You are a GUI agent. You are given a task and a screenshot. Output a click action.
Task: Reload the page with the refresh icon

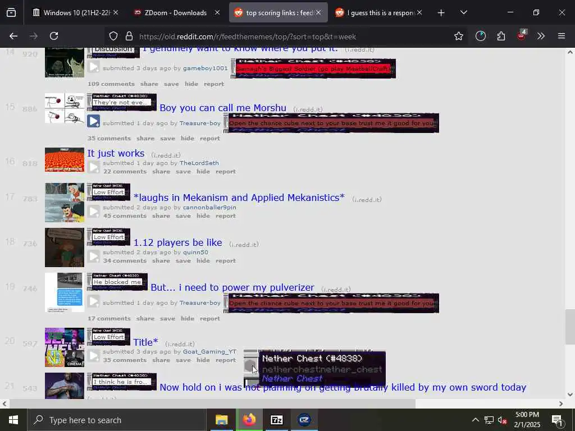point(54,36)
